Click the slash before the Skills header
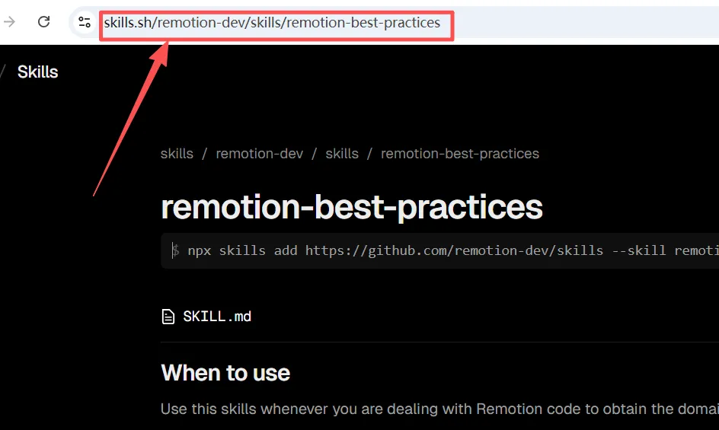Viewport: 719px width, 430px height. tap(3, 72)
